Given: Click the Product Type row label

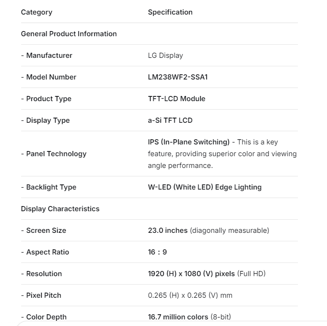Looking at the screenshot, I should [x=46, y=99].
